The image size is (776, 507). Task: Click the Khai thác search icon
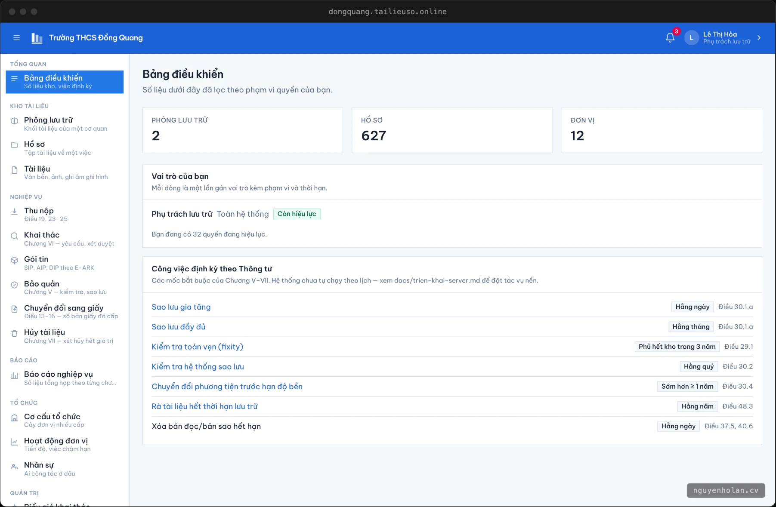point(15,236)
